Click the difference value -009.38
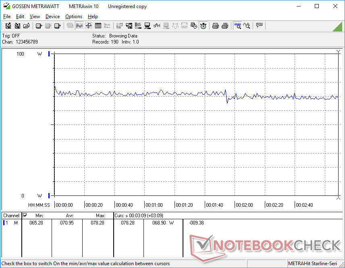345x268 pixels. point(196,223)
